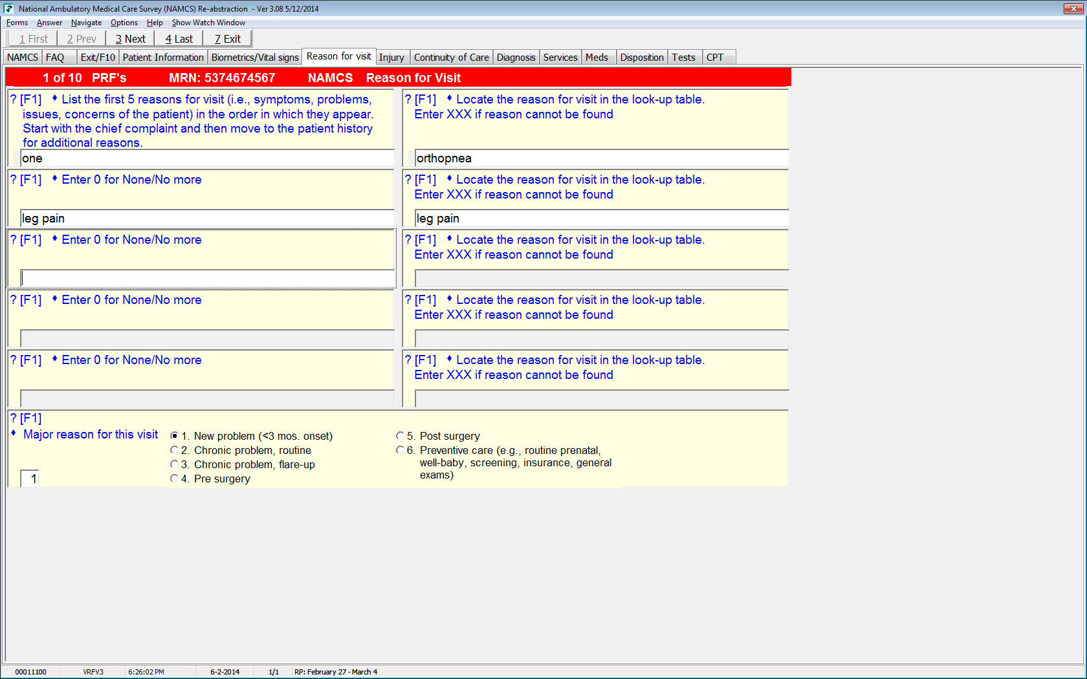The image size is (1087, 679).
Task: Select the Reason for visit tab
Action: (339, 56)
